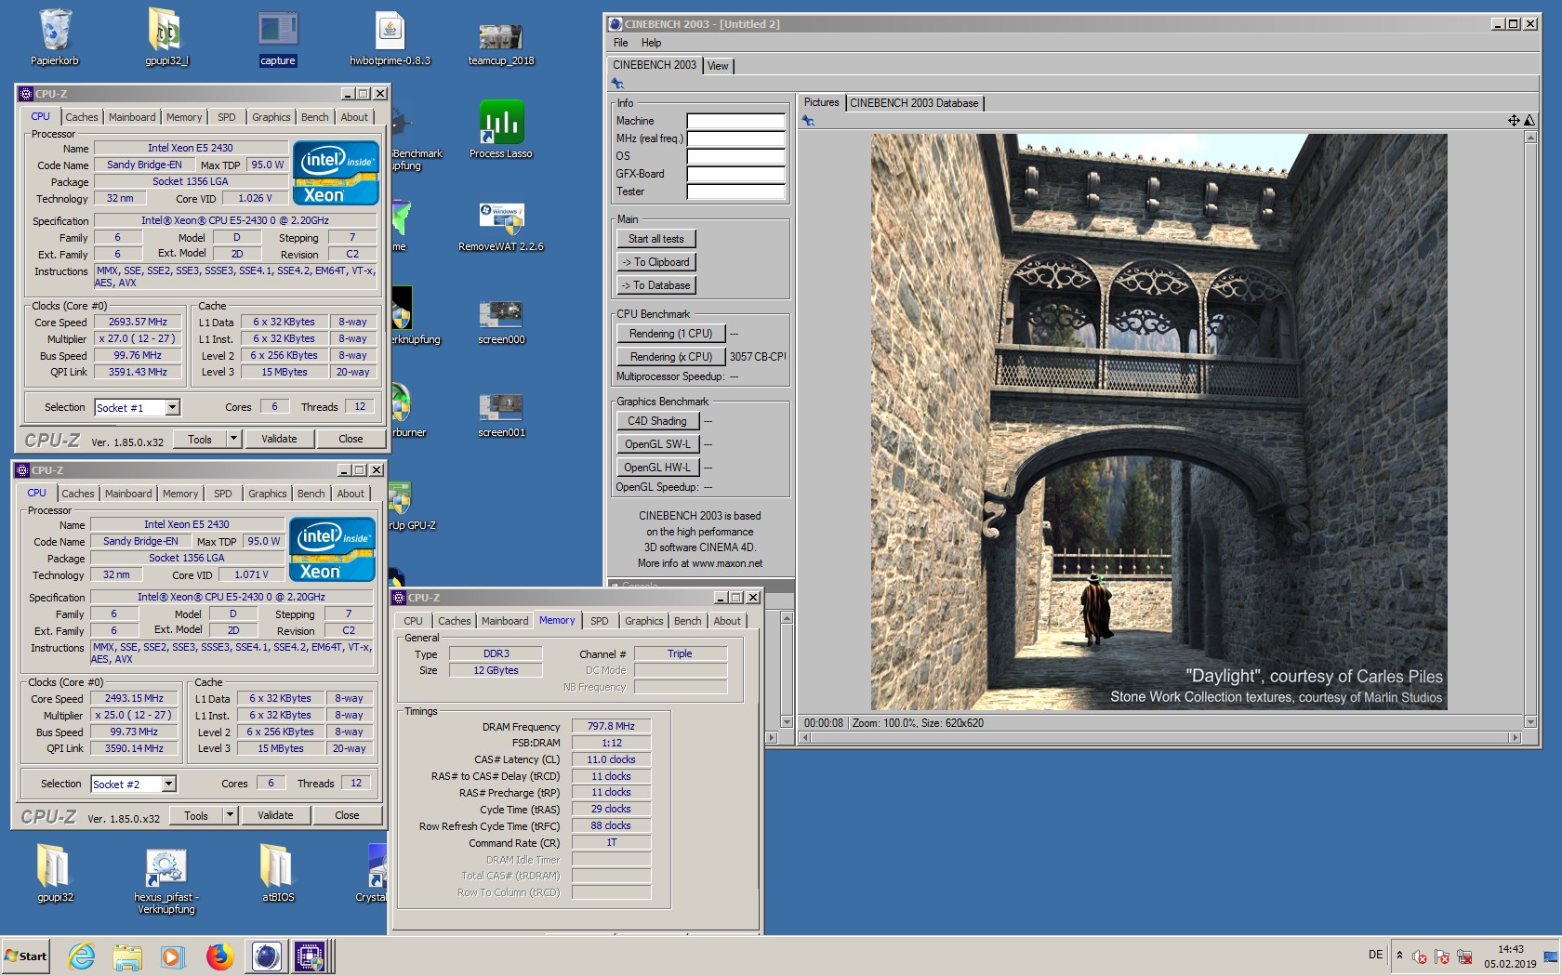1562x976 pixels.
Task: Click the To Clipboard button
Action: pyautogui.click(x=655, y=262)
